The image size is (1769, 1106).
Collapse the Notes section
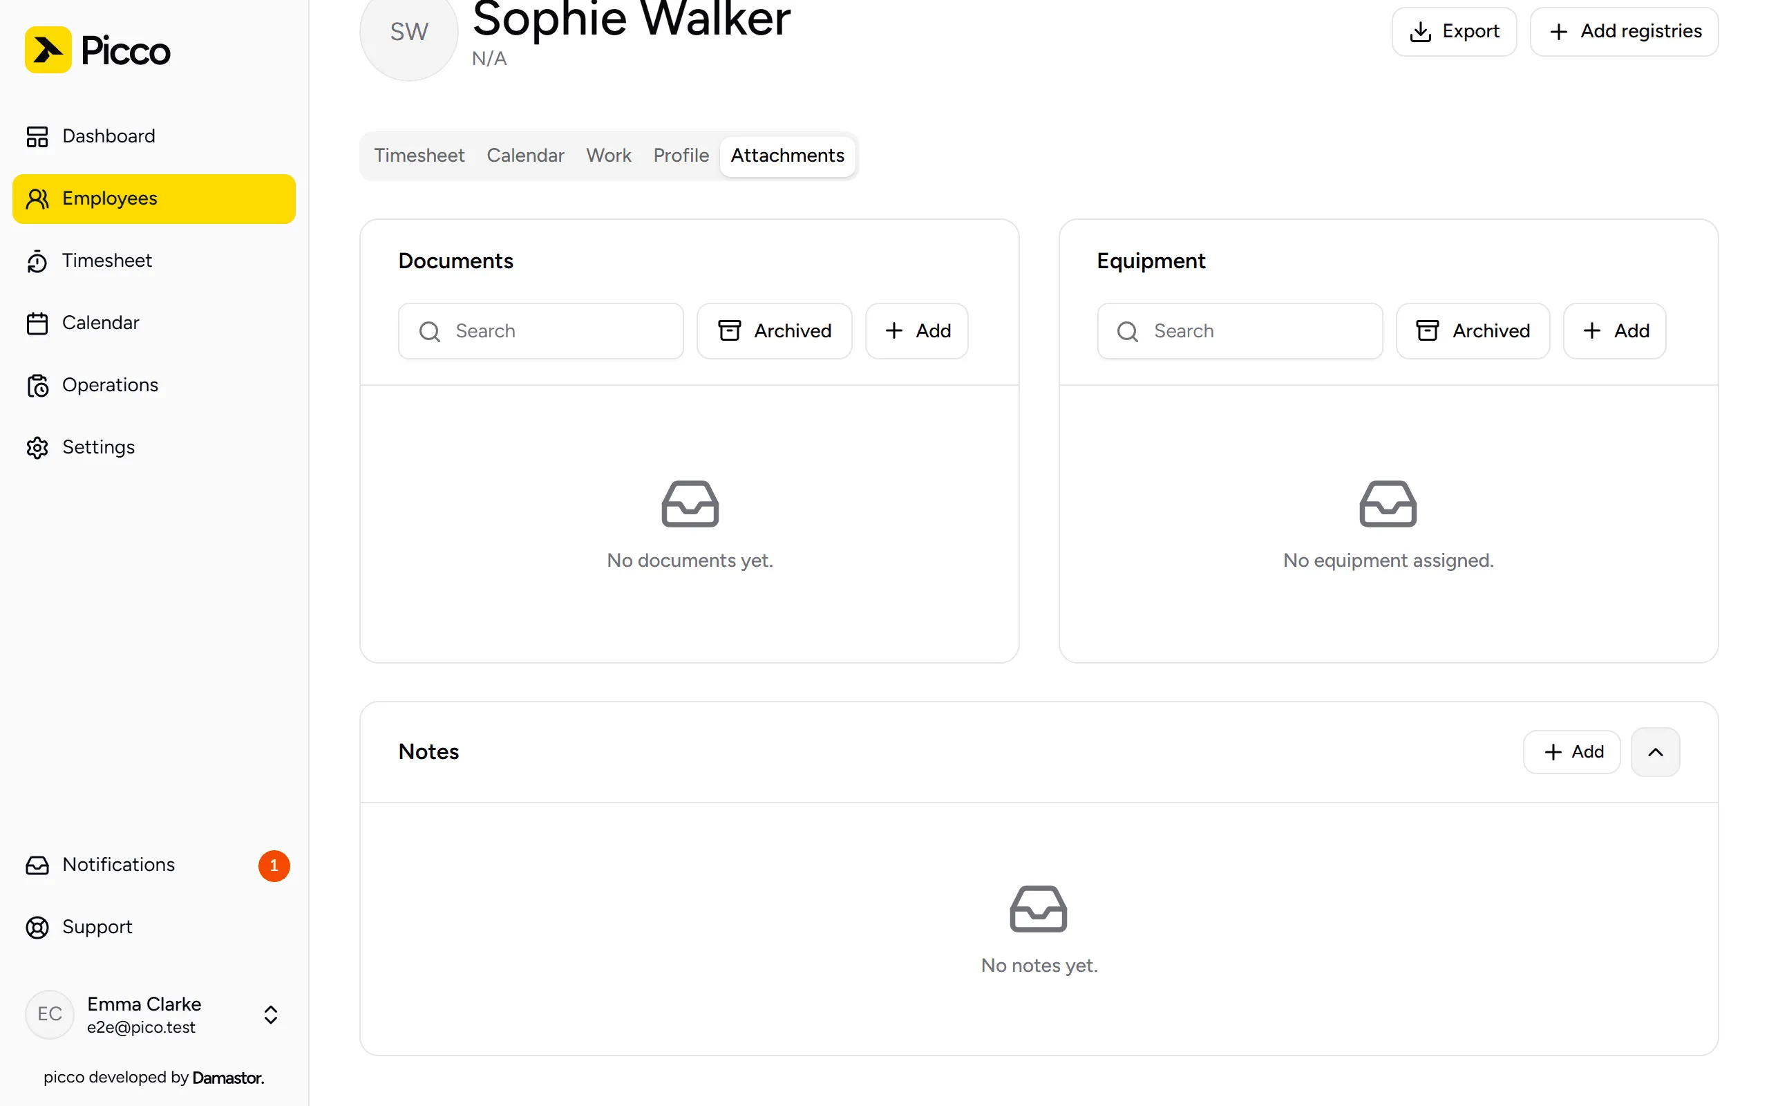click(x=1656, y=752)
